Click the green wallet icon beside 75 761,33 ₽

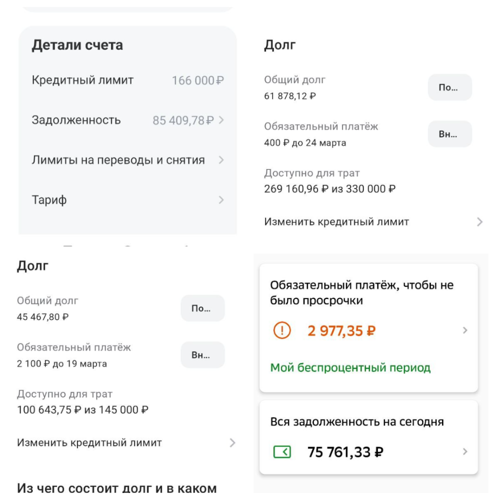(x=282, y=452)
